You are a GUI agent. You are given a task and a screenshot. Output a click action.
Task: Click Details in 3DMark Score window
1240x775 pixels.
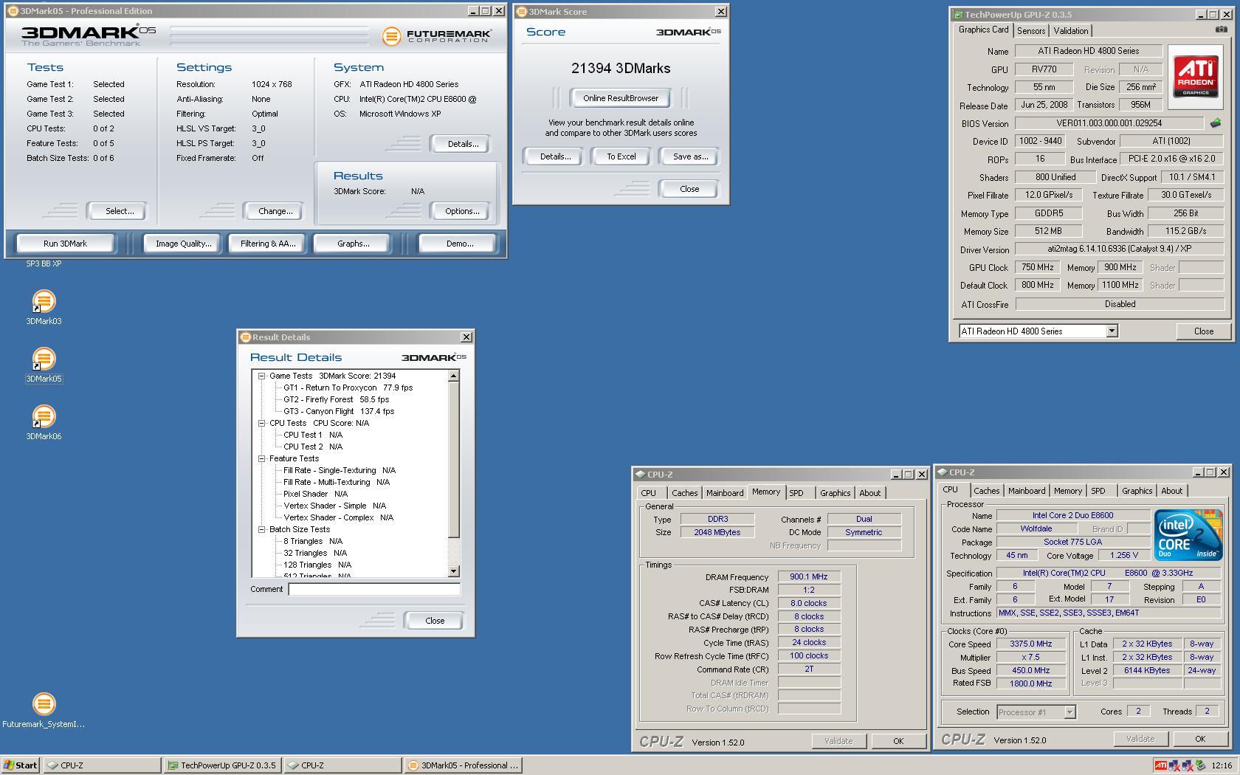tap(555, 156)
